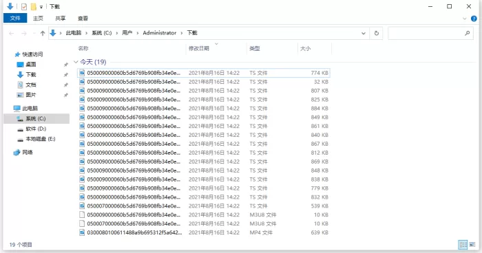Open the 文件 ribbon tab
The height and width of the screenshot is (253, 482).
click(15, 18)
